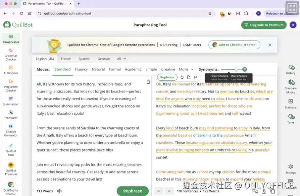Select Creative mode
Viewport: 300px width, 196px height.
pos(168,69)
